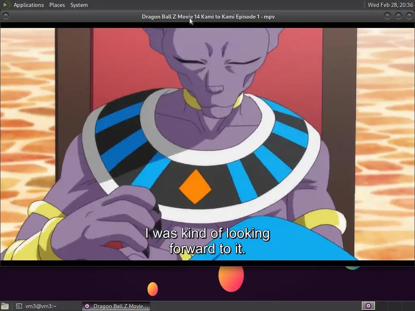Click the show desktop icon in bottom panel

coord(5,306)
